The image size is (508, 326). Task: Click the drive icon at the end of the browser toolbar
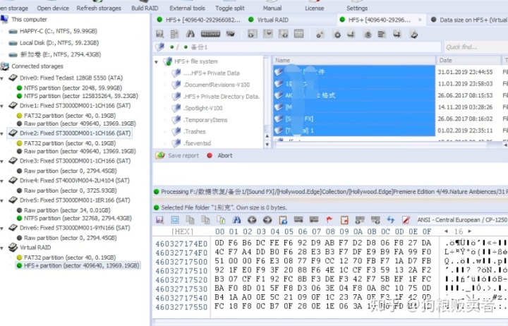pos(413,34)
